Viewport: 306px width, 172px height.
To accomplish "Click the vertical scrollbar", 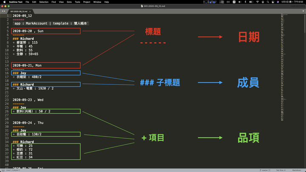I will pyautogui.click(x=305, y=23).
